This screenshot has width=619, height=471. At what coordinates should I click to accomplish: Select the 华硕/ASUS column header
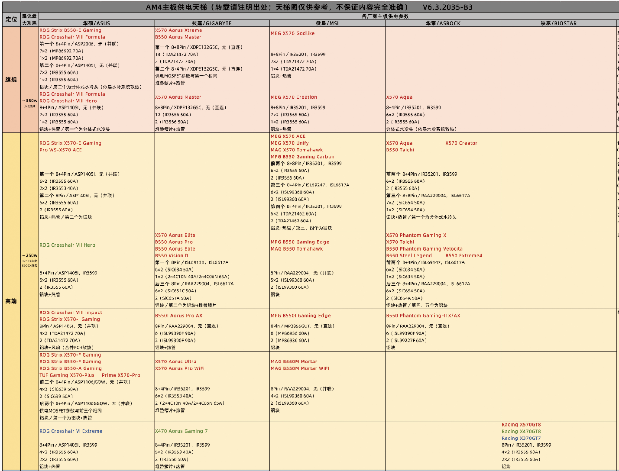pos(97,23)
